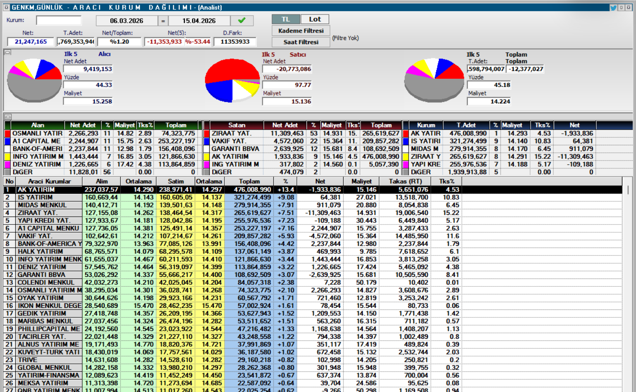Open the start date 06.03.2026 picker
Screen dimensions: 636x392
[x=127, y=21]
